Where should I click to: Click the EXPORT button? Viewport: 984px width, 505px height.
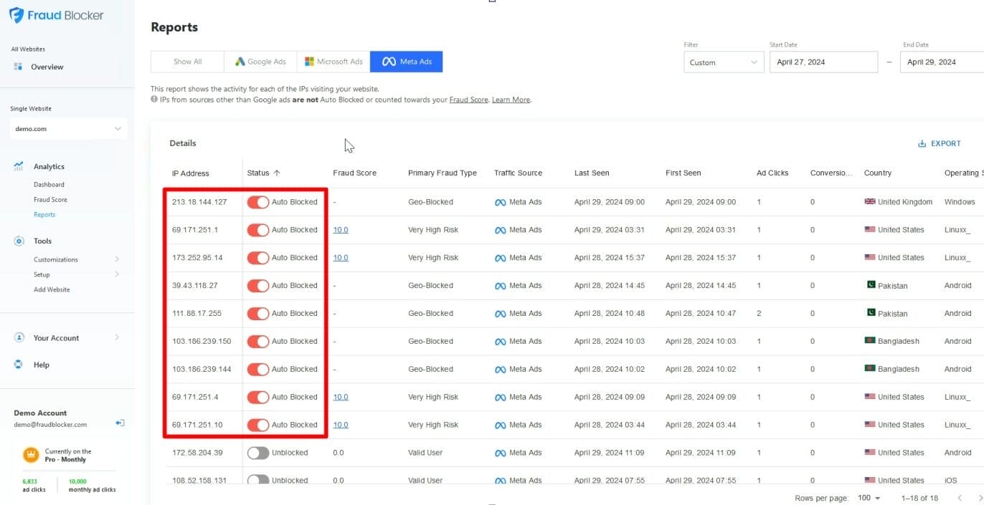click(940, 143)
